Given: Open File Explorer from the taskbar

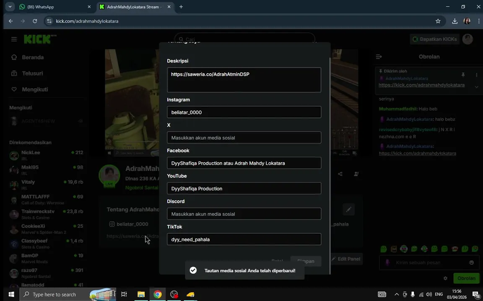Looking at the screenshot, I should tap(141, 295).
